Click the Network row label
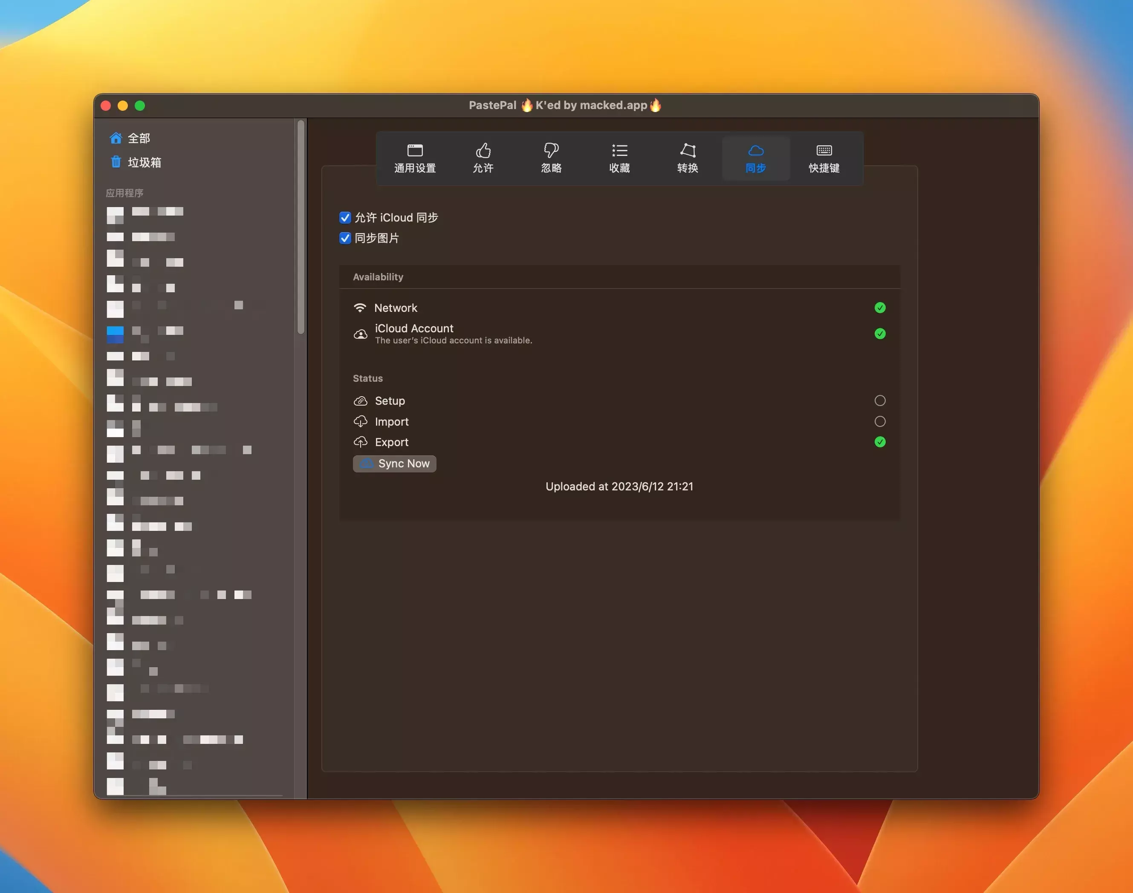This screenshot has width=1133, height=893. tap(396, 308)
